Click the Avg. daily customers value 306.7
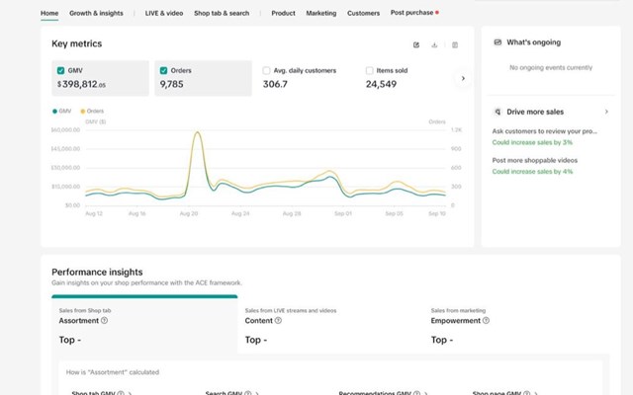Image resolution: width=633 pixels, height=395 pixels. pos(275,84)
